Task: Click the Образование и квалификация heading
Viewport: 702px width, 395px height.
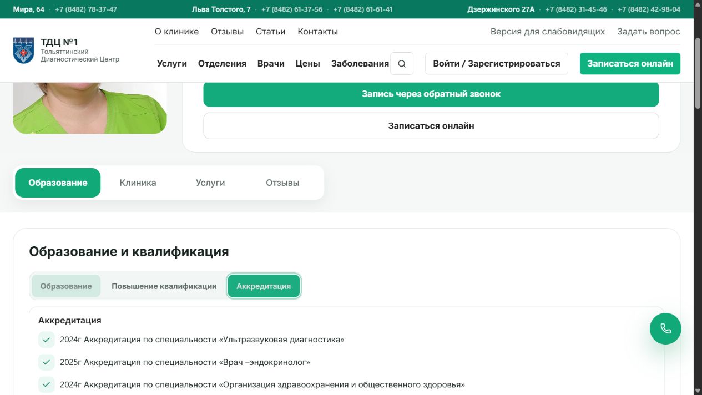Action: point(129,251)
